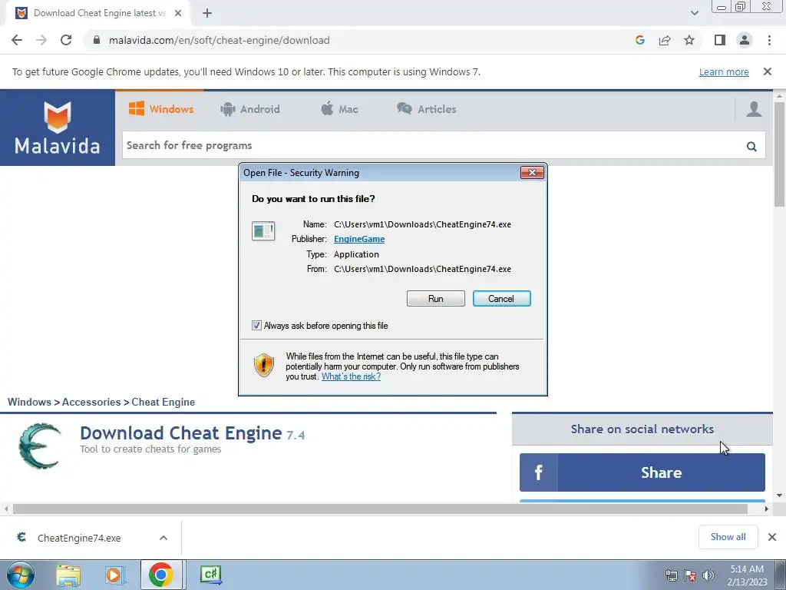Click the application file icon in dialog
This screenshot has height=590, width=786.
(263, 231)
